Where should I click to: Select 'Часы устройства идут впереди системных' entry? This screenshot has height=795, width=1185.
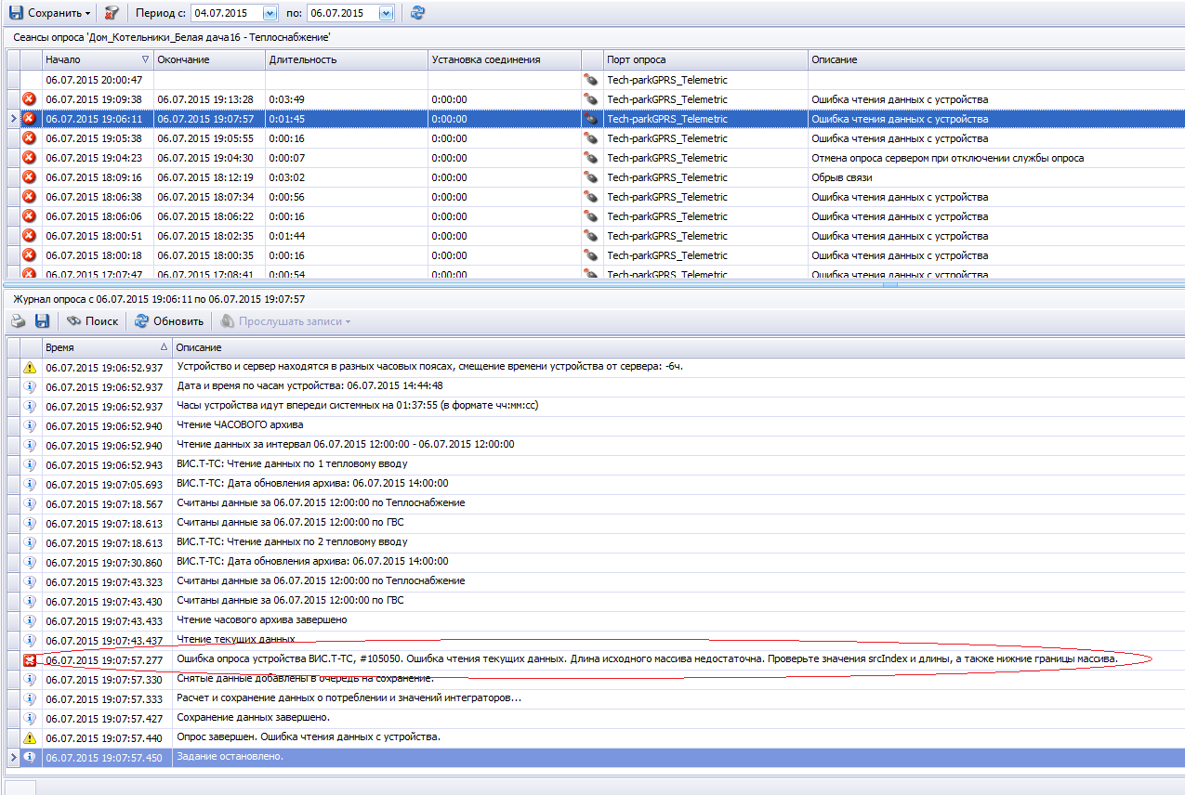point(358,406)
